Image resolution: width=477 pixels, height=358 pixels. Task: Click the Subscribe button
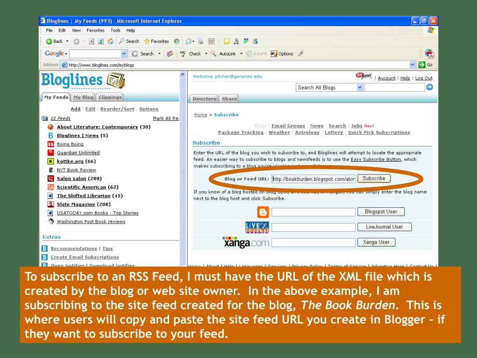click(374, 179)
